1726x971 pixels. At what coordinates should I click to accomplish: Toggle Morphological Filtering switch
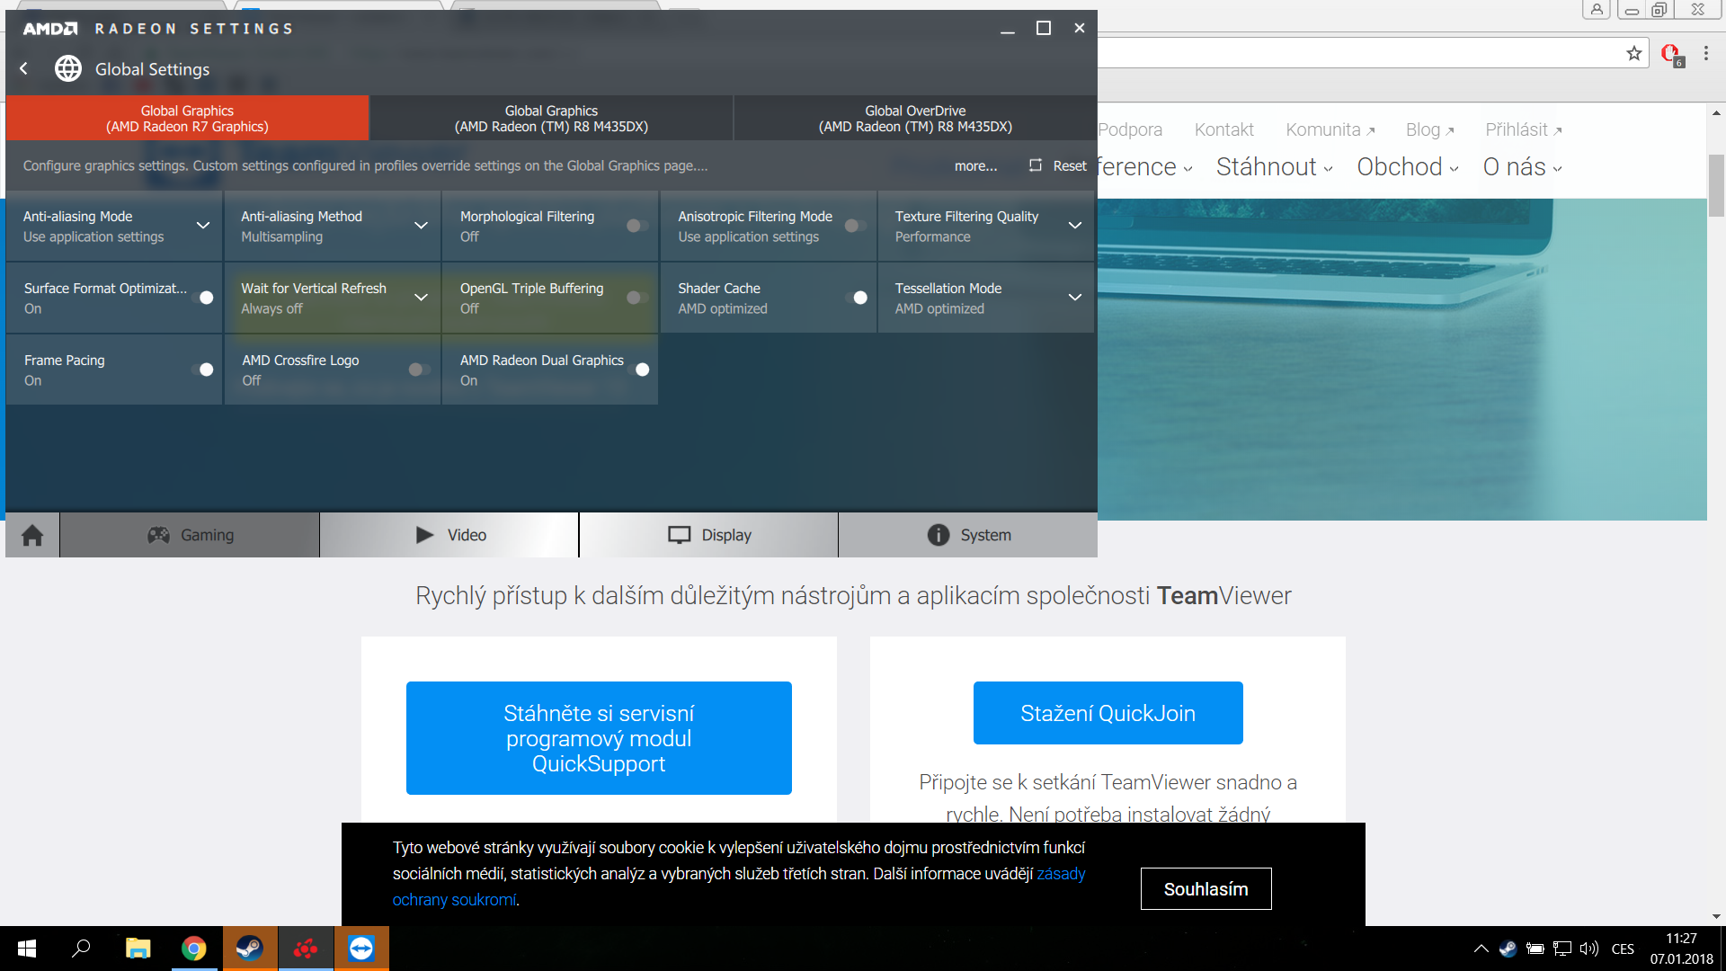click(x=637, y=226)
